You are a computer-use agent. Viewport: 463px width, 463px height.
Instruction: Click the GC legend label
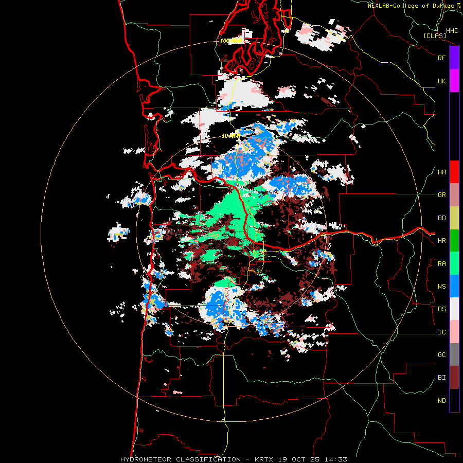tap(441, 355)
